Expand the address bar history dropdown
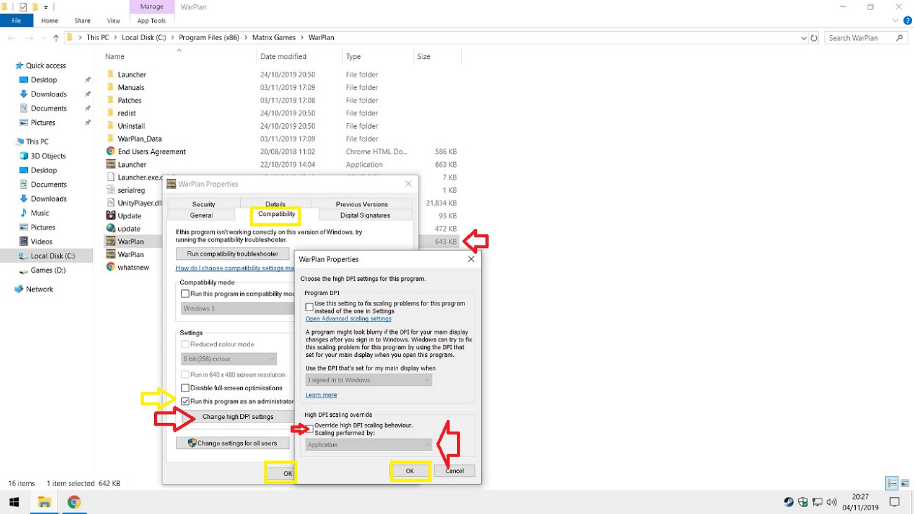914x514 pixels. click(804, 38)
